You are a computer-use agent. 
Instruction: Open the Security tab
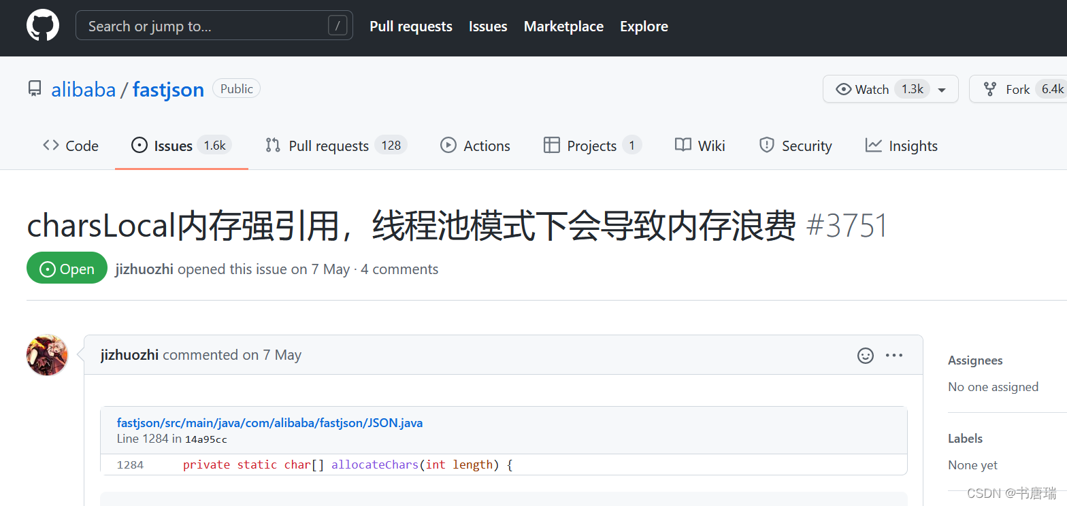point(795,146)
